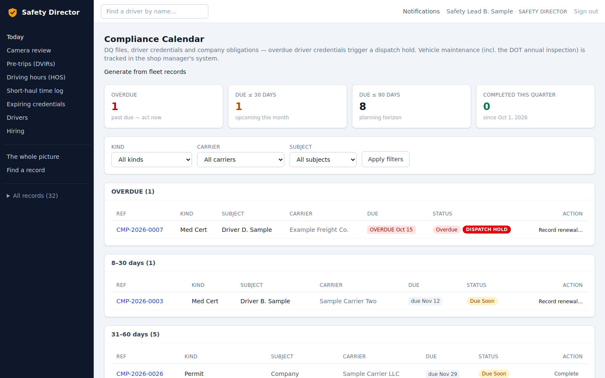
Task: Open The whole picture view
Action: click(33, 157)
